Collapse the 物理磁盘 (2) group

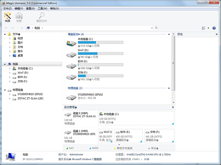click(169, 88)
